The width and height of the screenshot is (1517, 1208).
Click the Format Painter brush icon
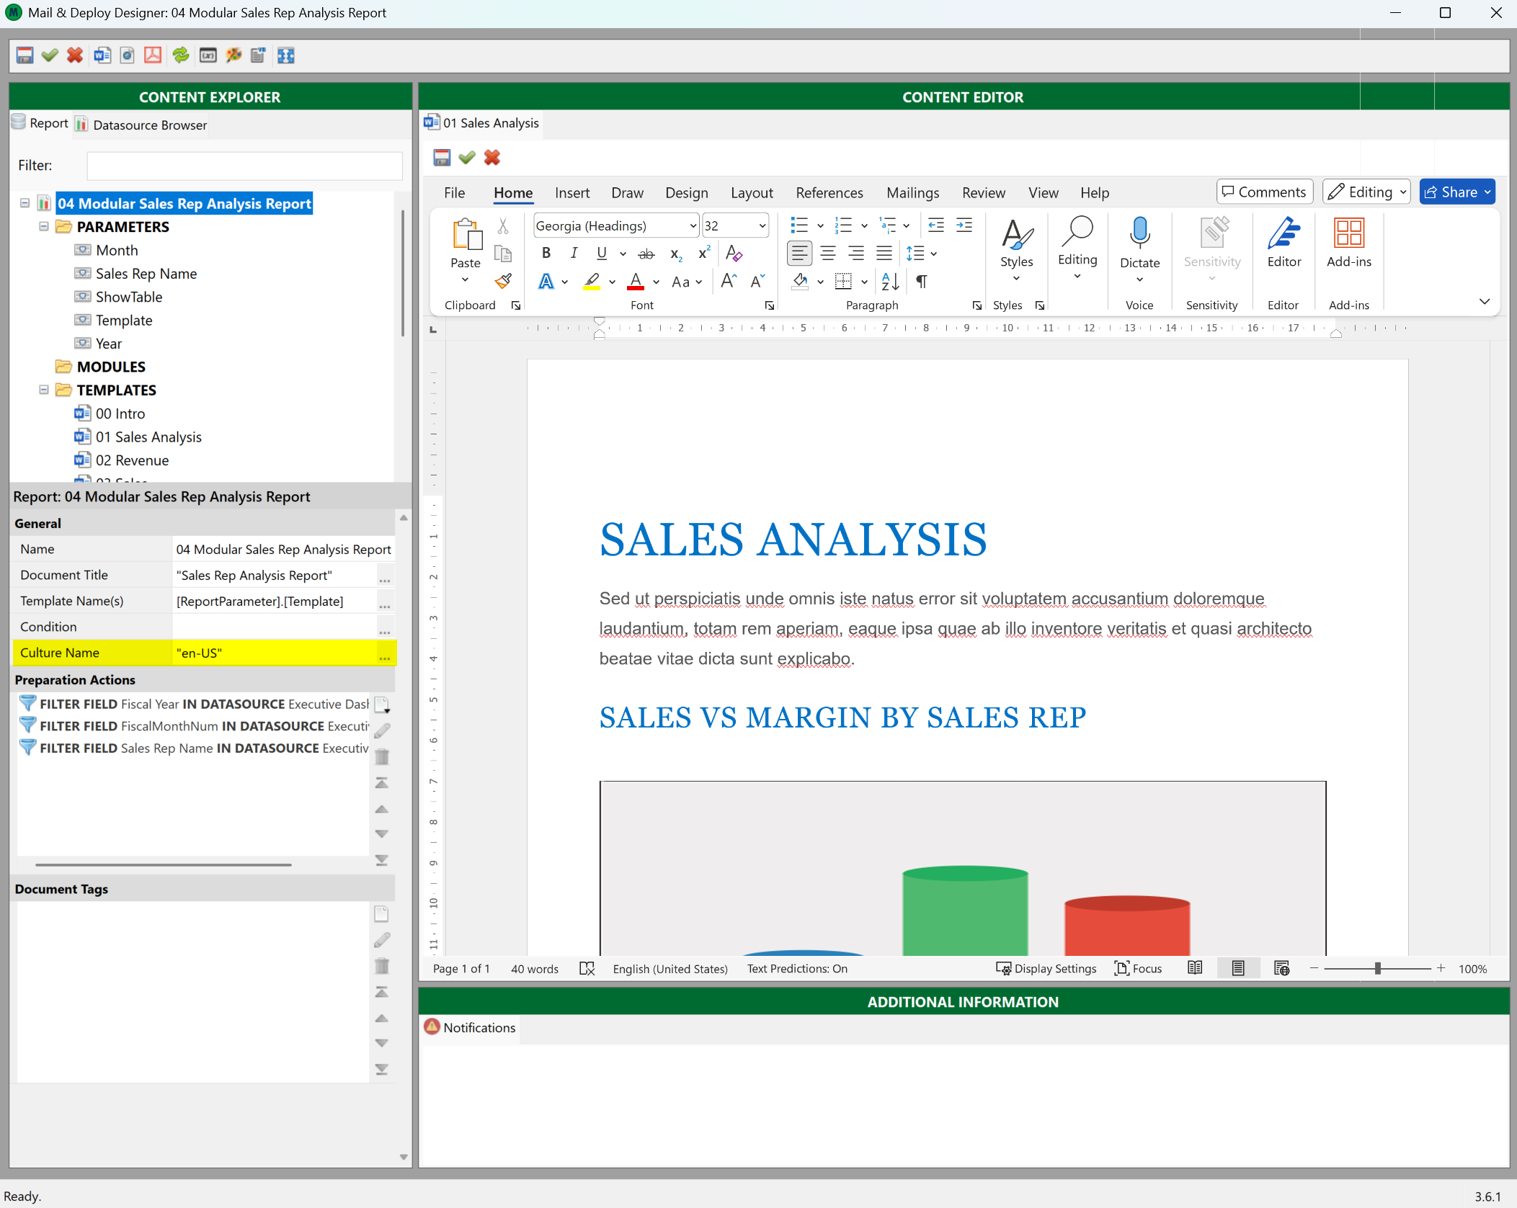(503, 282)
